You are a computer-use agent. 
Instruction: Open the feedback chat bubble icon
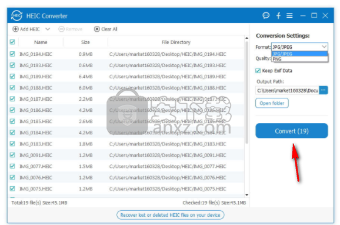point(266,15)
